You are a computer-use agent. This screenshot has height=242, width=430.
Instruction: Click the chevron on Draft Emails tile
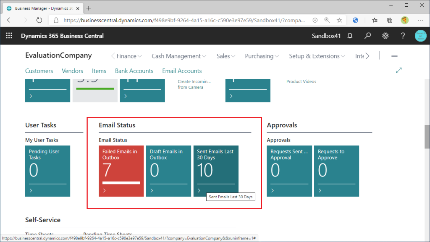click(x=152, y=190)
